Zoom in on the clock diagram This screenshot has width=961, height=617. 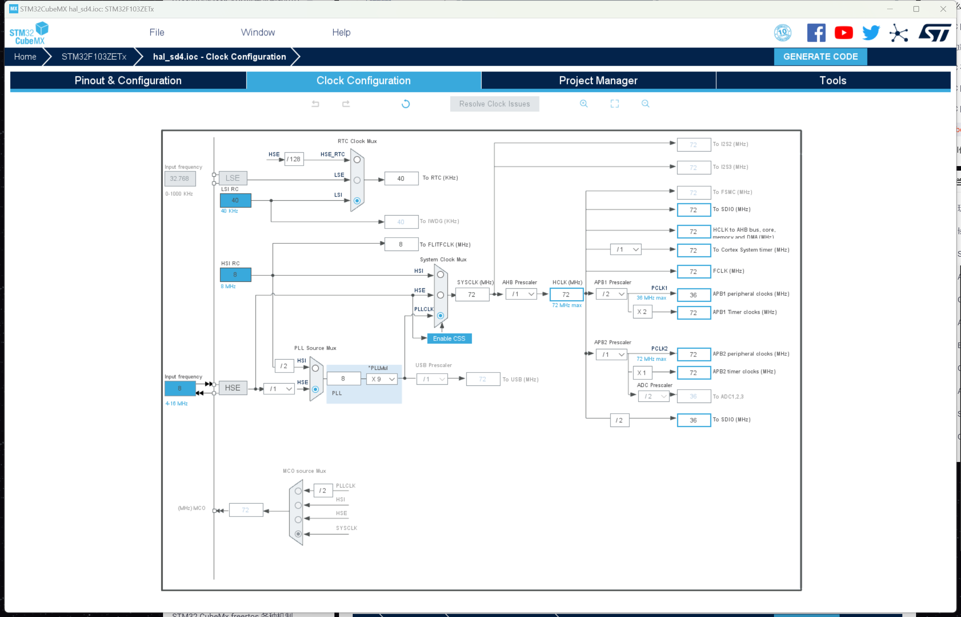coord(584,103)
